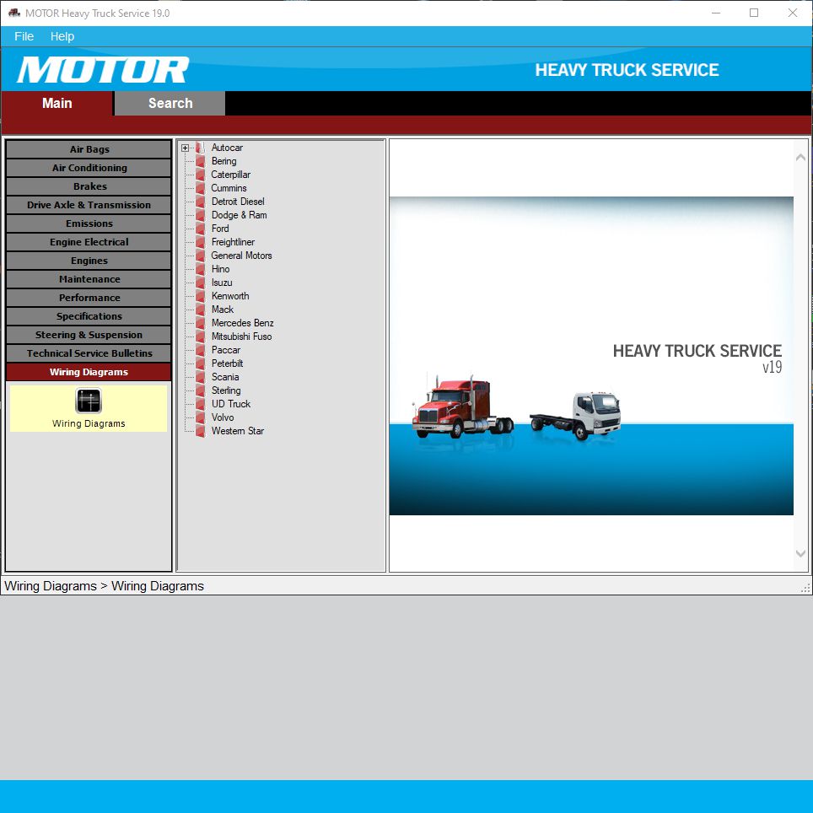
Task: Open the Technical Service Bulletins section
Action: pyautogui.click(x=88, y=353)
